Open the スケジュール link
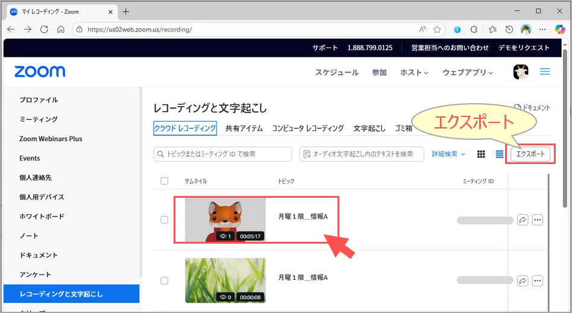 pyautogui.click(x=337, y=72)
